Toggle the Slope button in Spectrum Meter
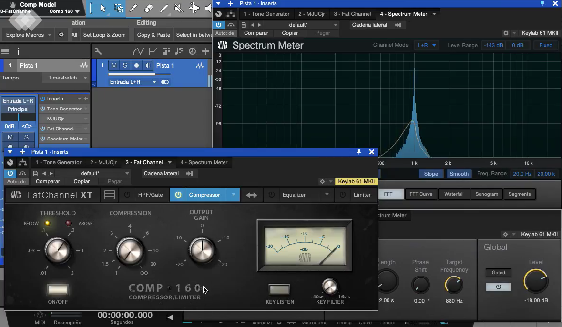 431,174
